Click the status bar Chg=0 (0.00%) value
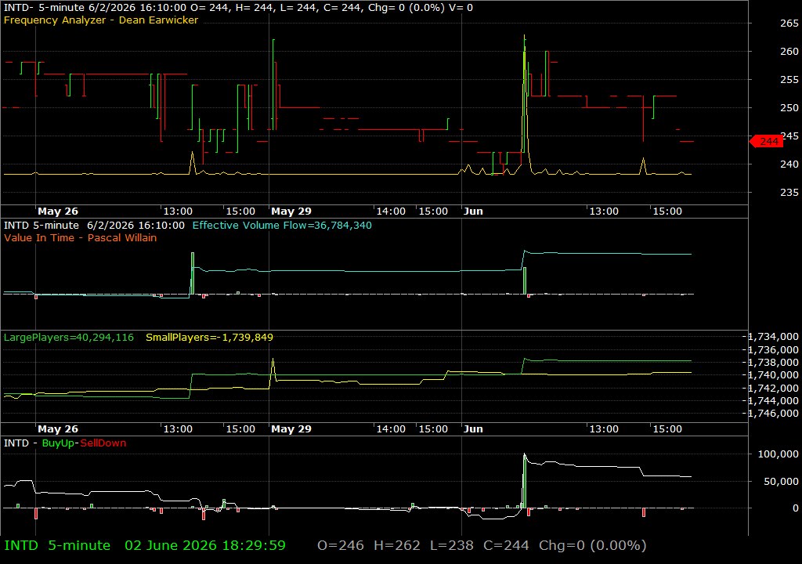This screenshot has height=564, width=802. tap(592, 545)
